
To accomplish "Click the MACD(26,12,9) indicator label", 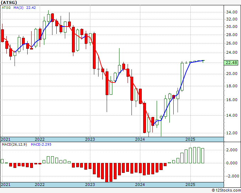I will click(14, 145).
